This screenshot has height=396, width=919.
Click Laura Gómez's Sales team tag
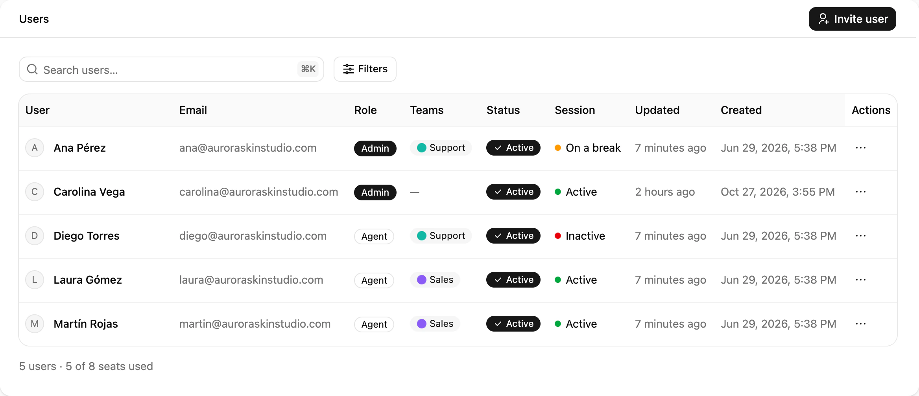[x=435, y=280]
